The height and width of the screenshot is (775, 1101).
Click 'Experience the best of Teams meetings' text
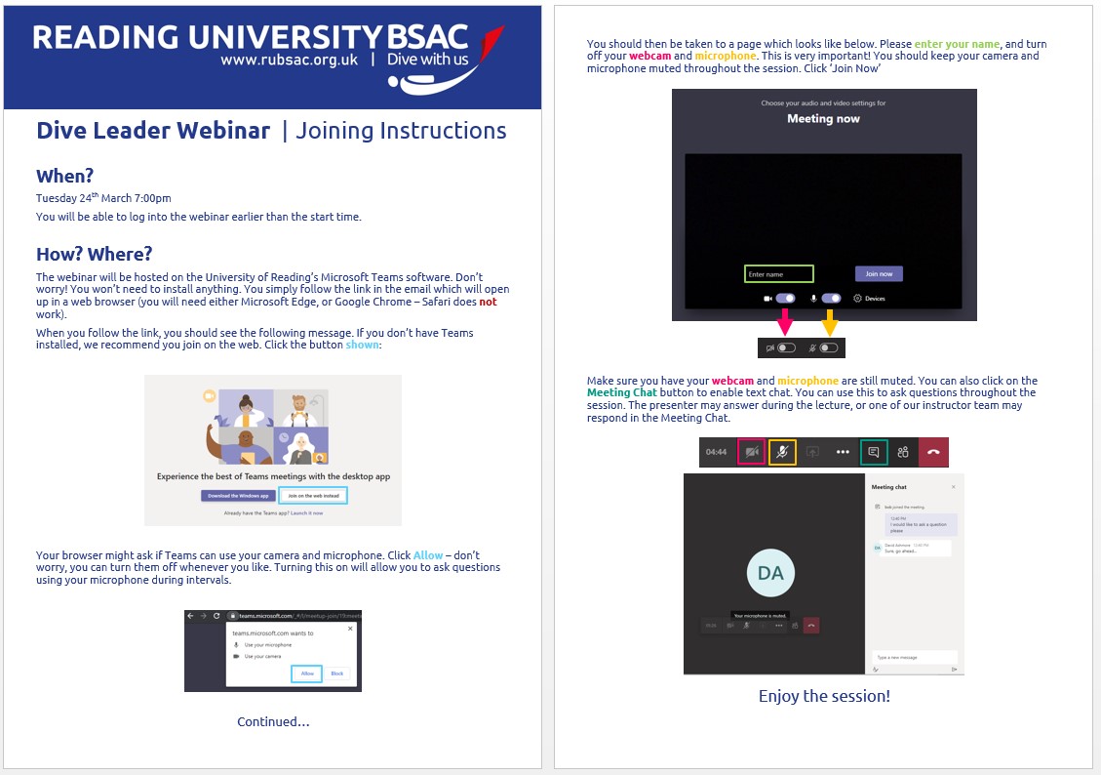click(x=273, y=476)
